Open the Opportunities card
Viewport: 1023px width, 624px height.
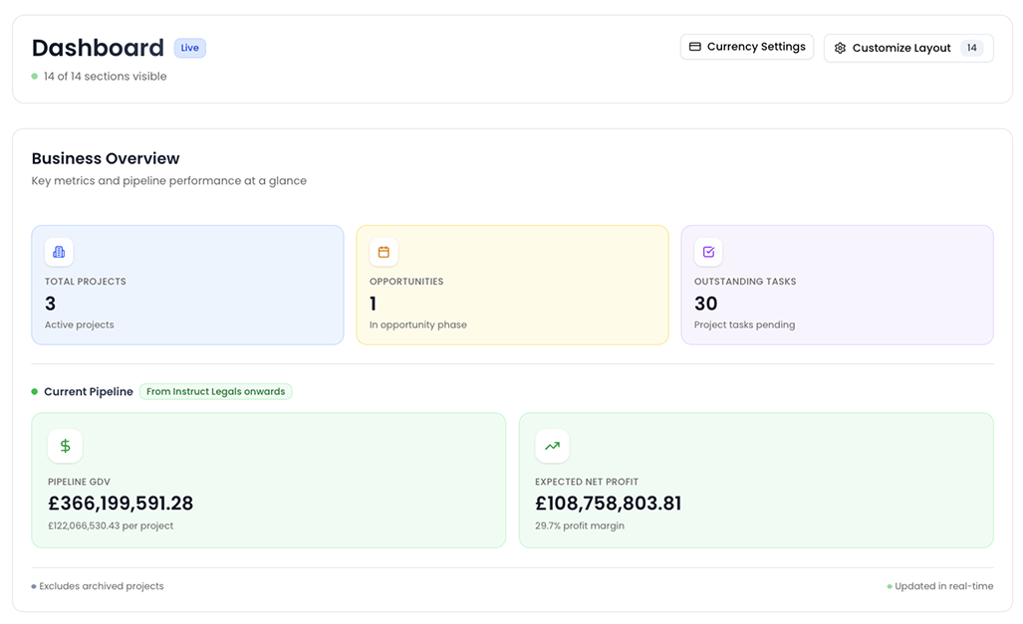[512, 285]
